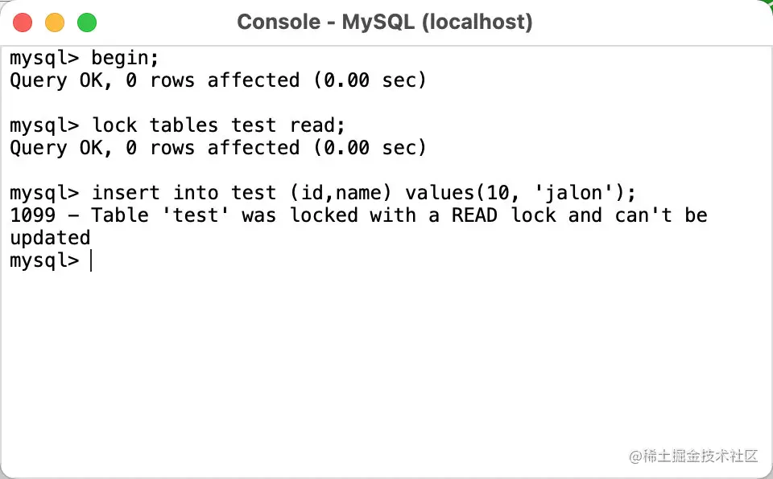This screenshot has height=479, width=773.
Task: Click the error code 1099
Action: coord(33,215)
